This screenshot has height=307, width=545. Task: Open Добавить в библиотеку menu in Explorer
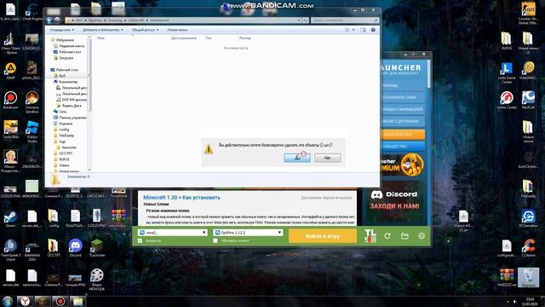pyautogui.click(x=102, y=30)
